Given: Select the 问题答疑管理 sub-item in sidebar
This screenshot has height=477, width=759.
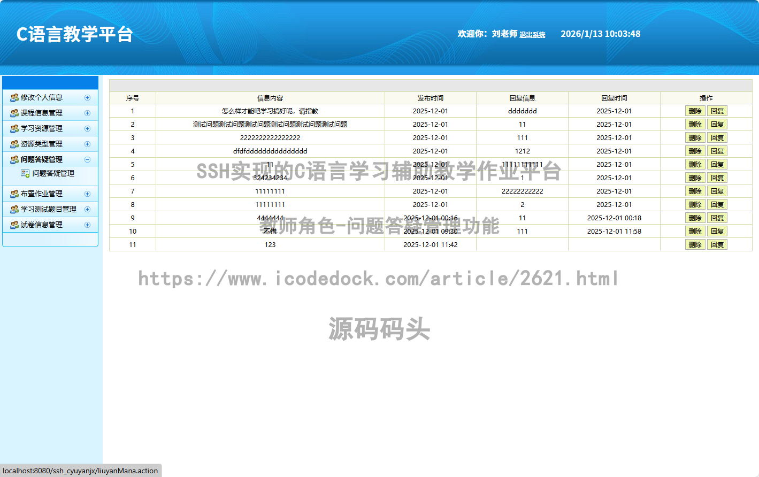Looking at the screenshot, I should tap(53, 174).
